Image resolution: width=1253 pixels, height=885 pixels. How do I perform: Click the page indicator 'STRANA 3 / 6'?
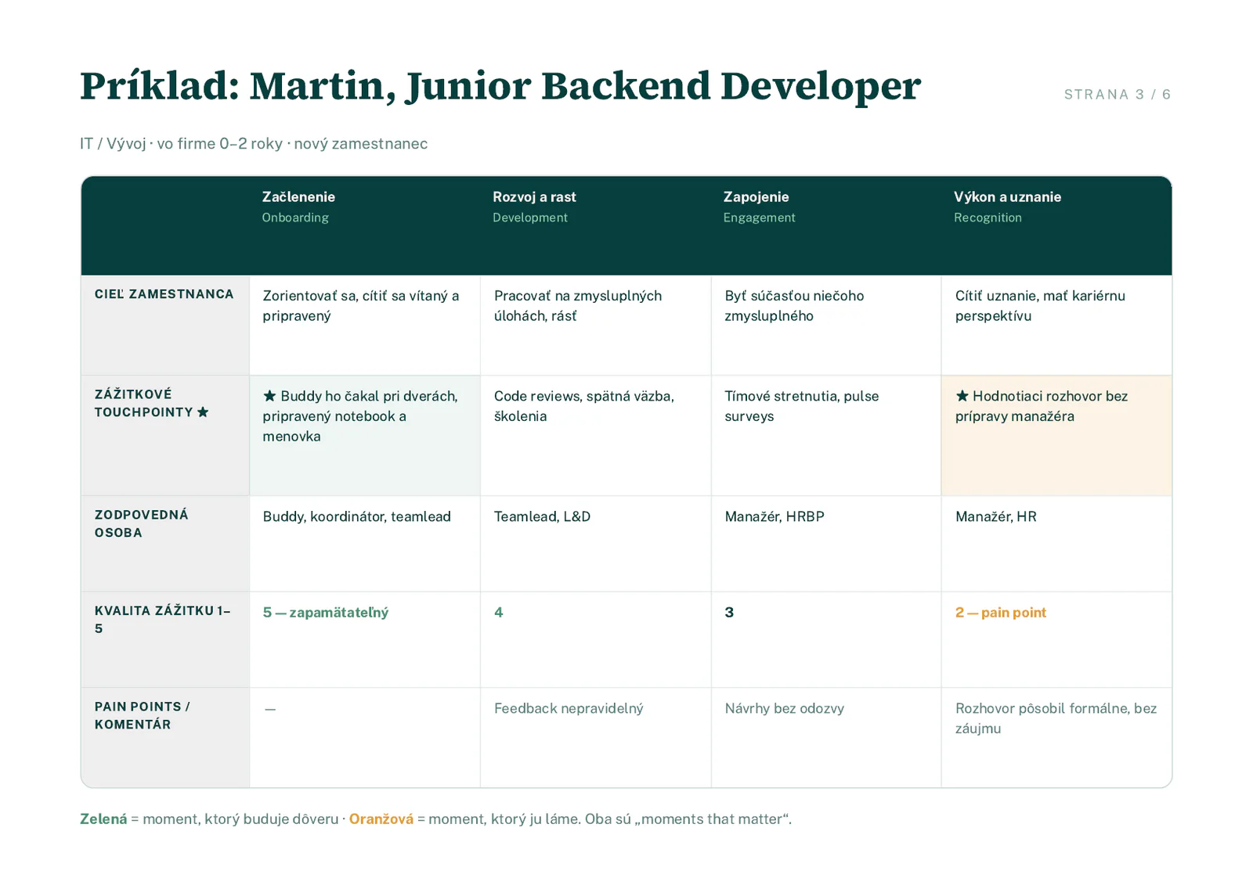point(1117,95)
